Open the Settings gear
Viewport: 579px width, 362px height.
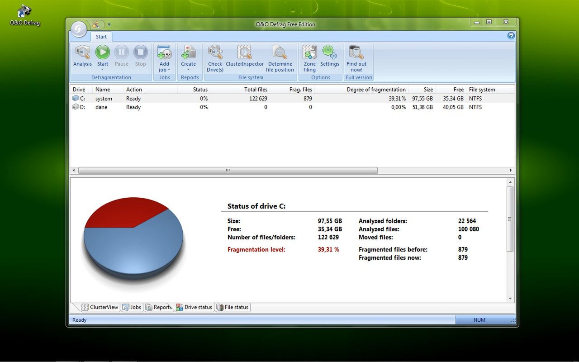point(329,56)
